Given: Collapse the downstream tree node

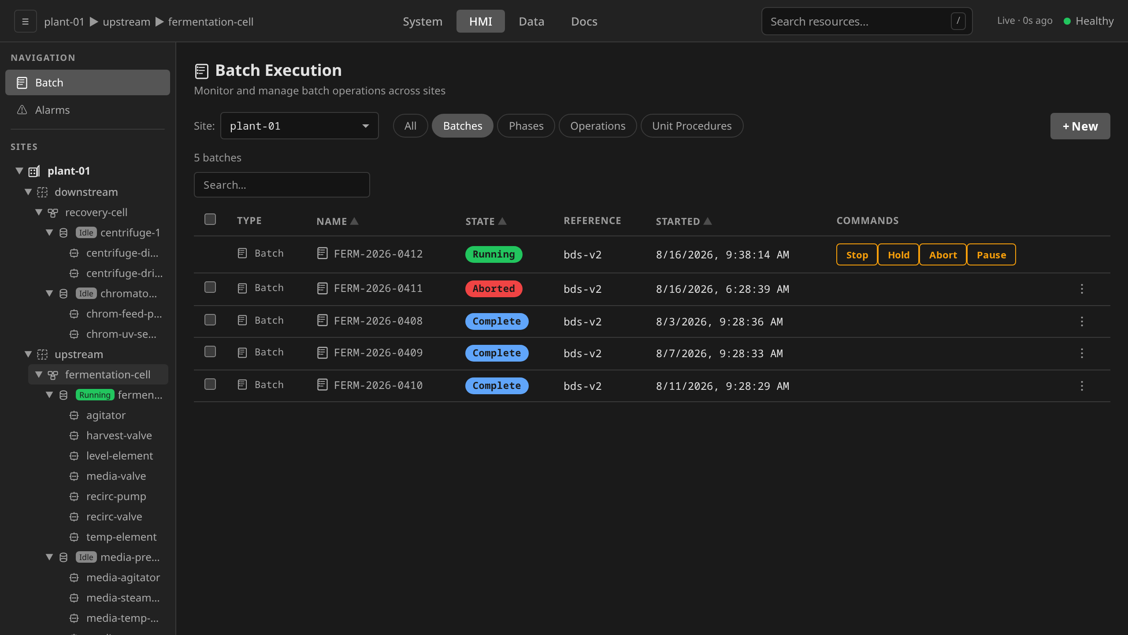Looking at the screenshot, I should click(x=28, y=192).
